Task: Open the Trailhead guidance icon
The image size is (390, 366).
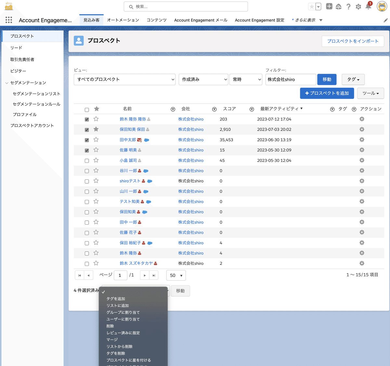Action: [339, 7]
